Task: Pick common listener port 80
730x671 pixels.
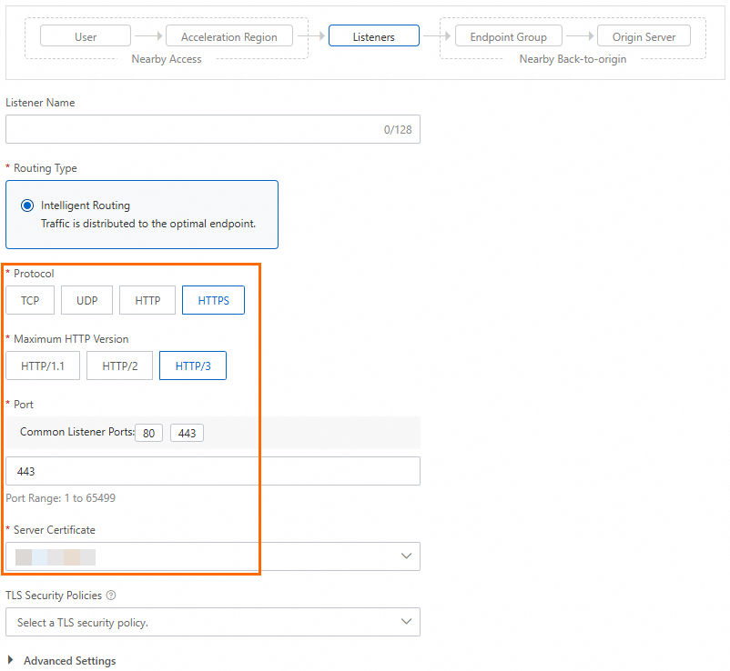Action: coord(148,433)
